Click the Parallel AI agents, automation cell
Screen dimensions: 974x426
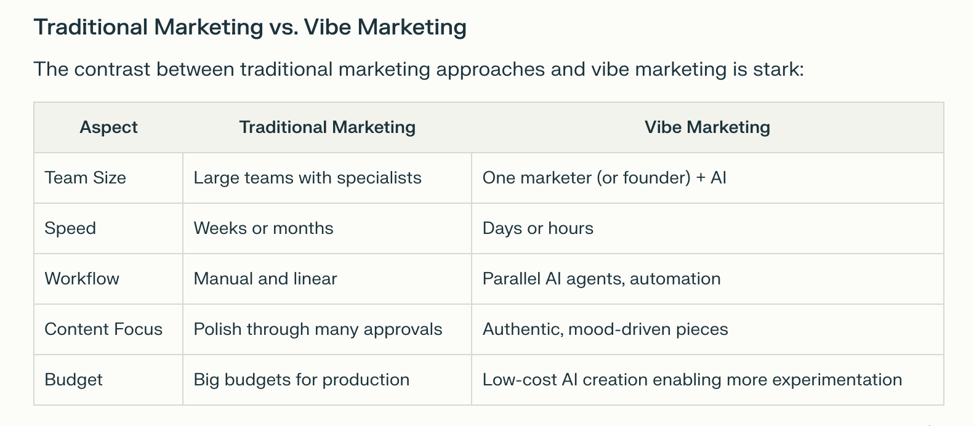707,279
